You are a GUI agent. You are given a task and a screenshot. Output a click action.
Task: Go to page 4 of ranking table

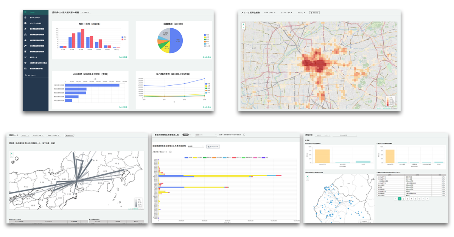(x=411, y=199)
